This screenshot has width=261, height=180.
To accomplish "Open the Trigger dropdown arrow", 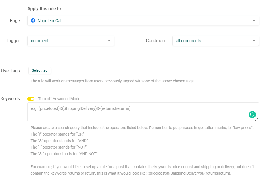I will (x=109, y=40).
